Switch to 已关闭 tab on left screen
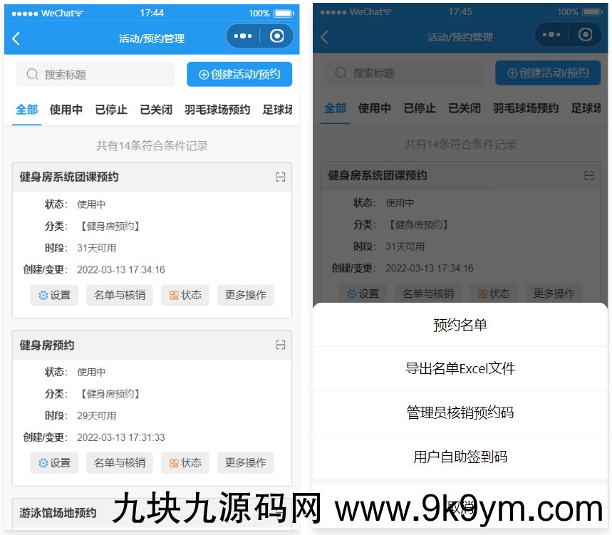 coord(156,110)
